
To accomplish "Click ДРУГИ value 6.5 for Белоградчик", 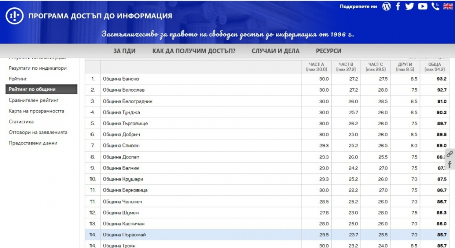I will [x=414, y=101].
